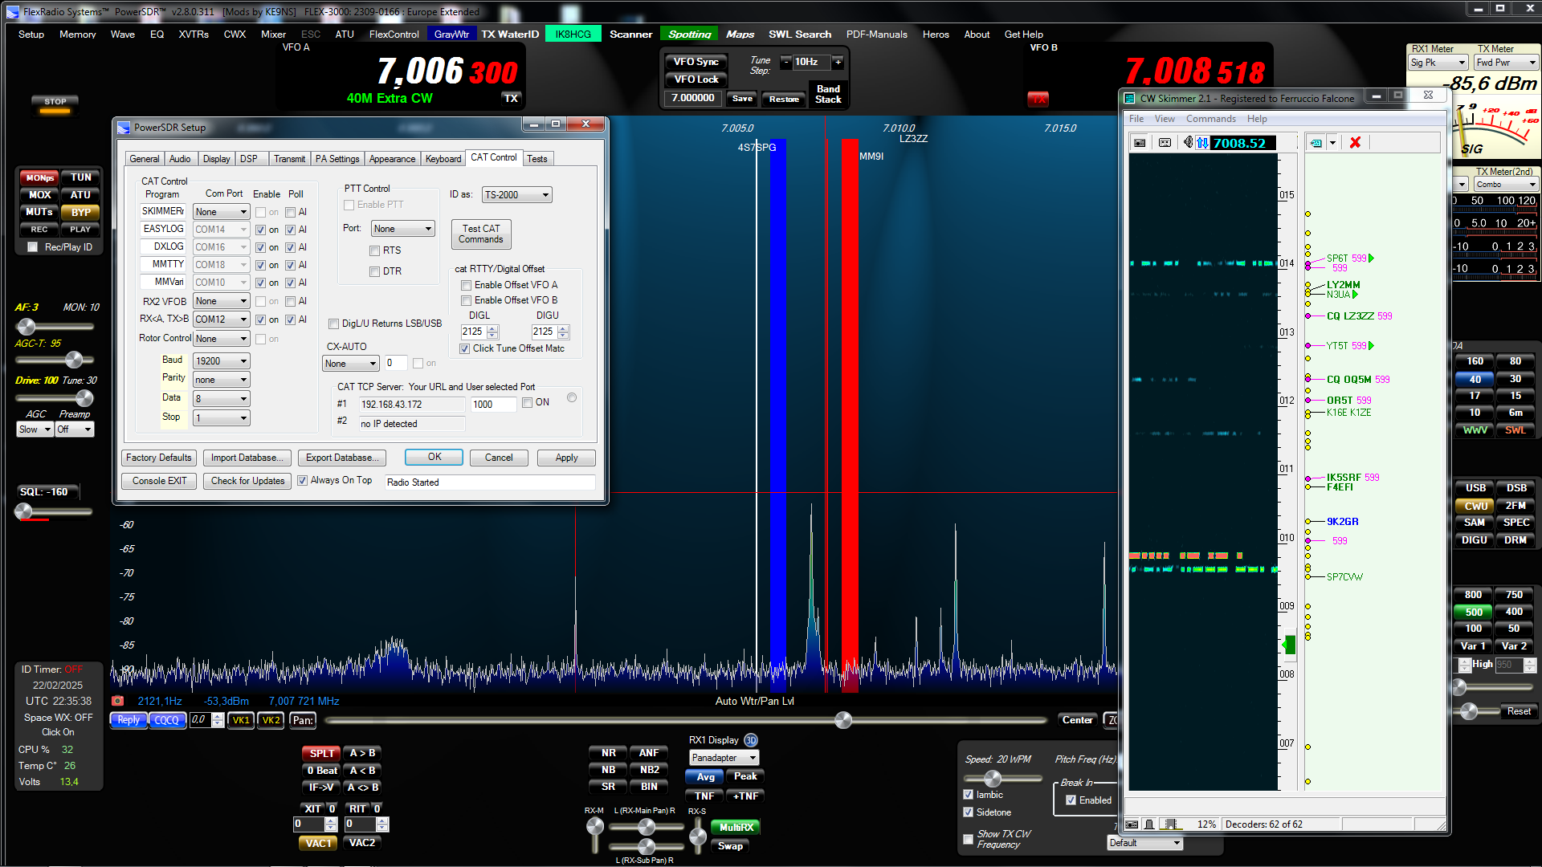Click the blue up-down arrows frequency icon
Image resolution: width=1542 pixels, height=867 pixels.
point(1202,143)
